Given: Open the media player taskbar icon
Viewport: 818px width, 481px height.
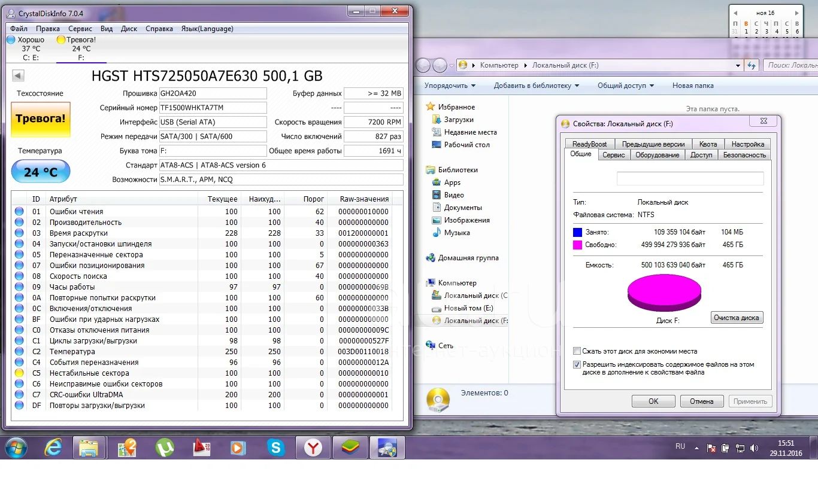Looking at the screenshot, I should [x=238, y=447].
